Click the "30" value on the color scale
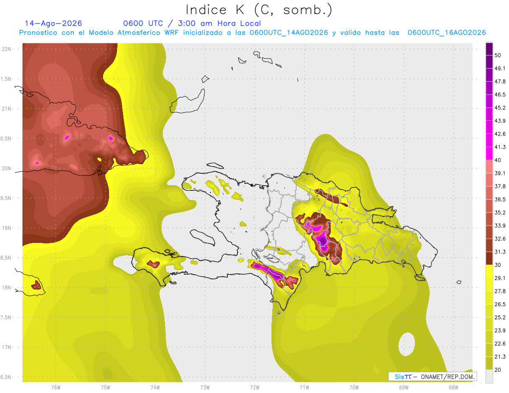509x393 pixels. coord(498,265)
